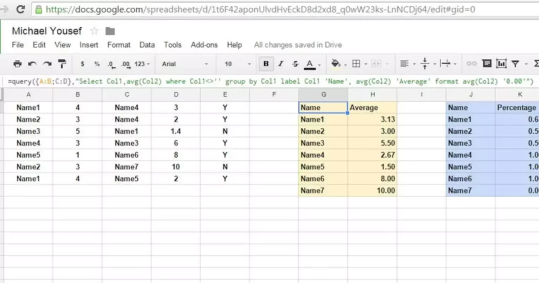Expand the 123 number formats dropdown
The width and height of the screenshot is (539, 283).
[x=142, y=64]
